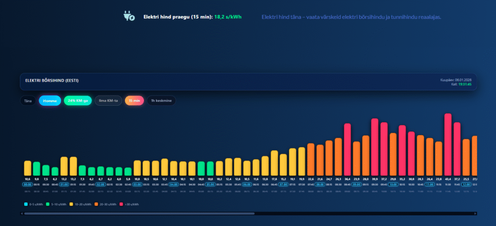Click the 00:00 bar with value 10,6
Viewport: 496px width, 226px height.
28,168
